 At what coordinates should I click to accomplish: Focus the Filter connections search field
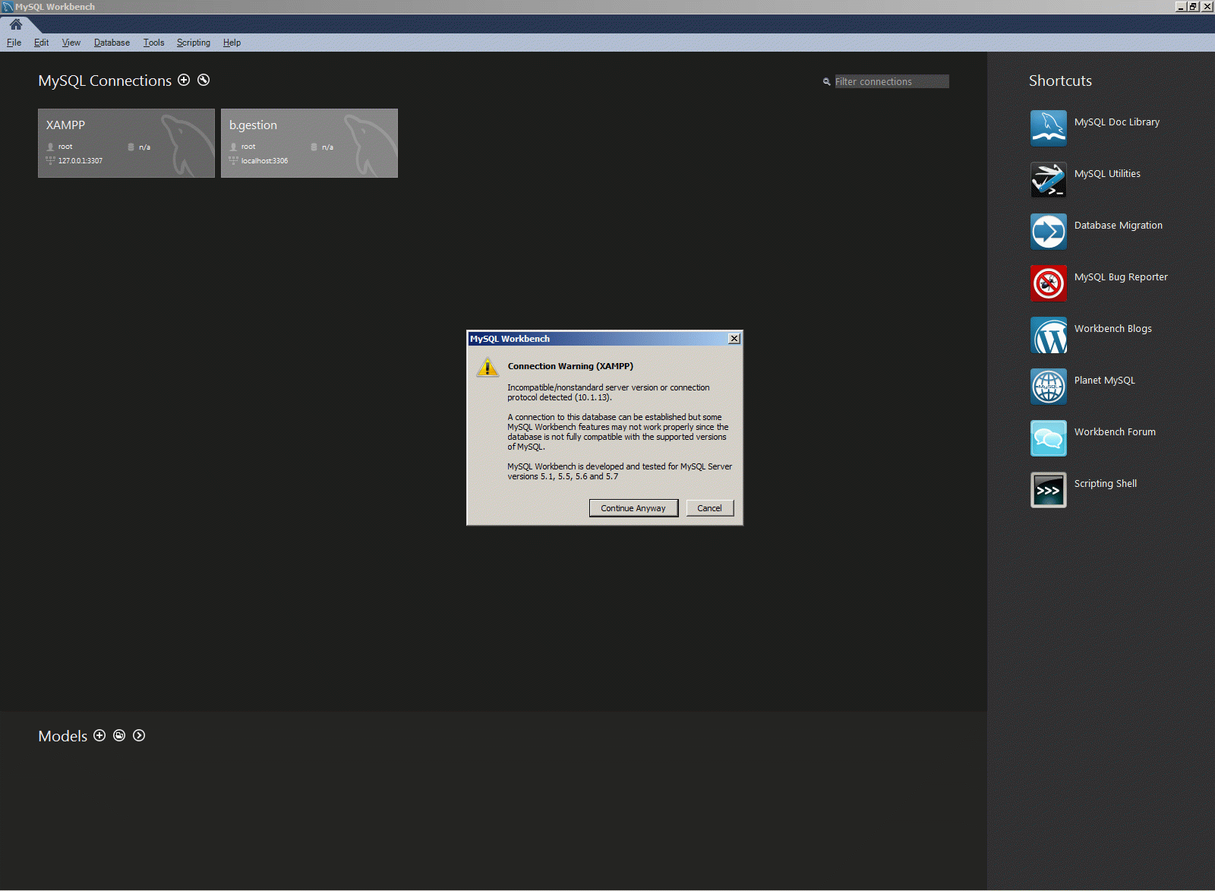coord(892,81)
